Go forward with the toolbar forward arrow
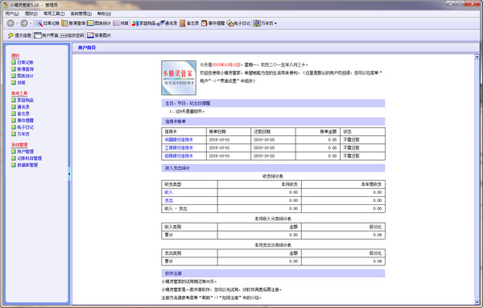Image resolution: width=483 pixels, height=308 pixels. [x=24, y=23]
